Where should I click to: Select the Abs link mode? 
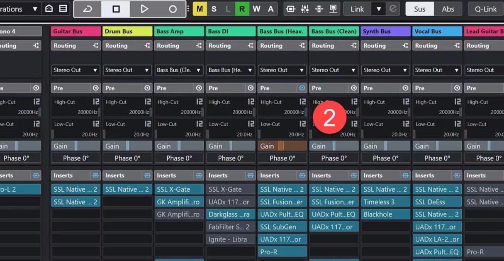point(448,9)
